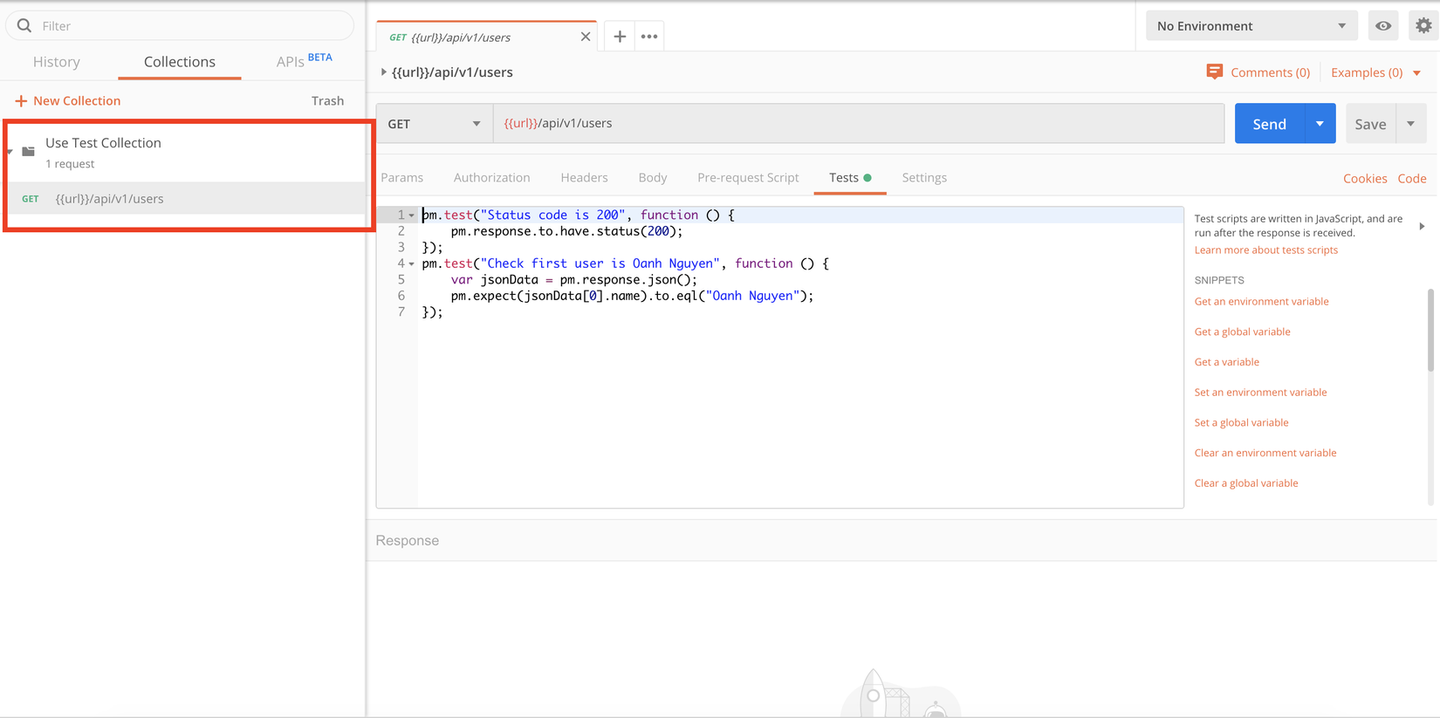1440x718 pixels.
Task: Open the tab options ellipsis menu
Action: [649, 37]
